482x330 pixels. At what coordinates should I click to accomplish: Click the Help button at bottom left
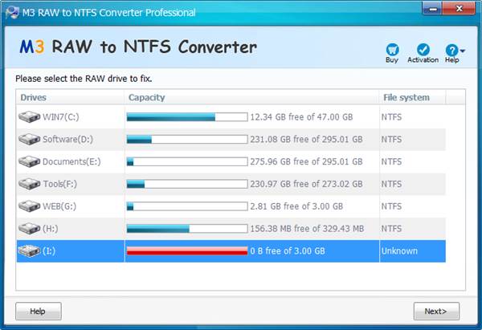39,312
